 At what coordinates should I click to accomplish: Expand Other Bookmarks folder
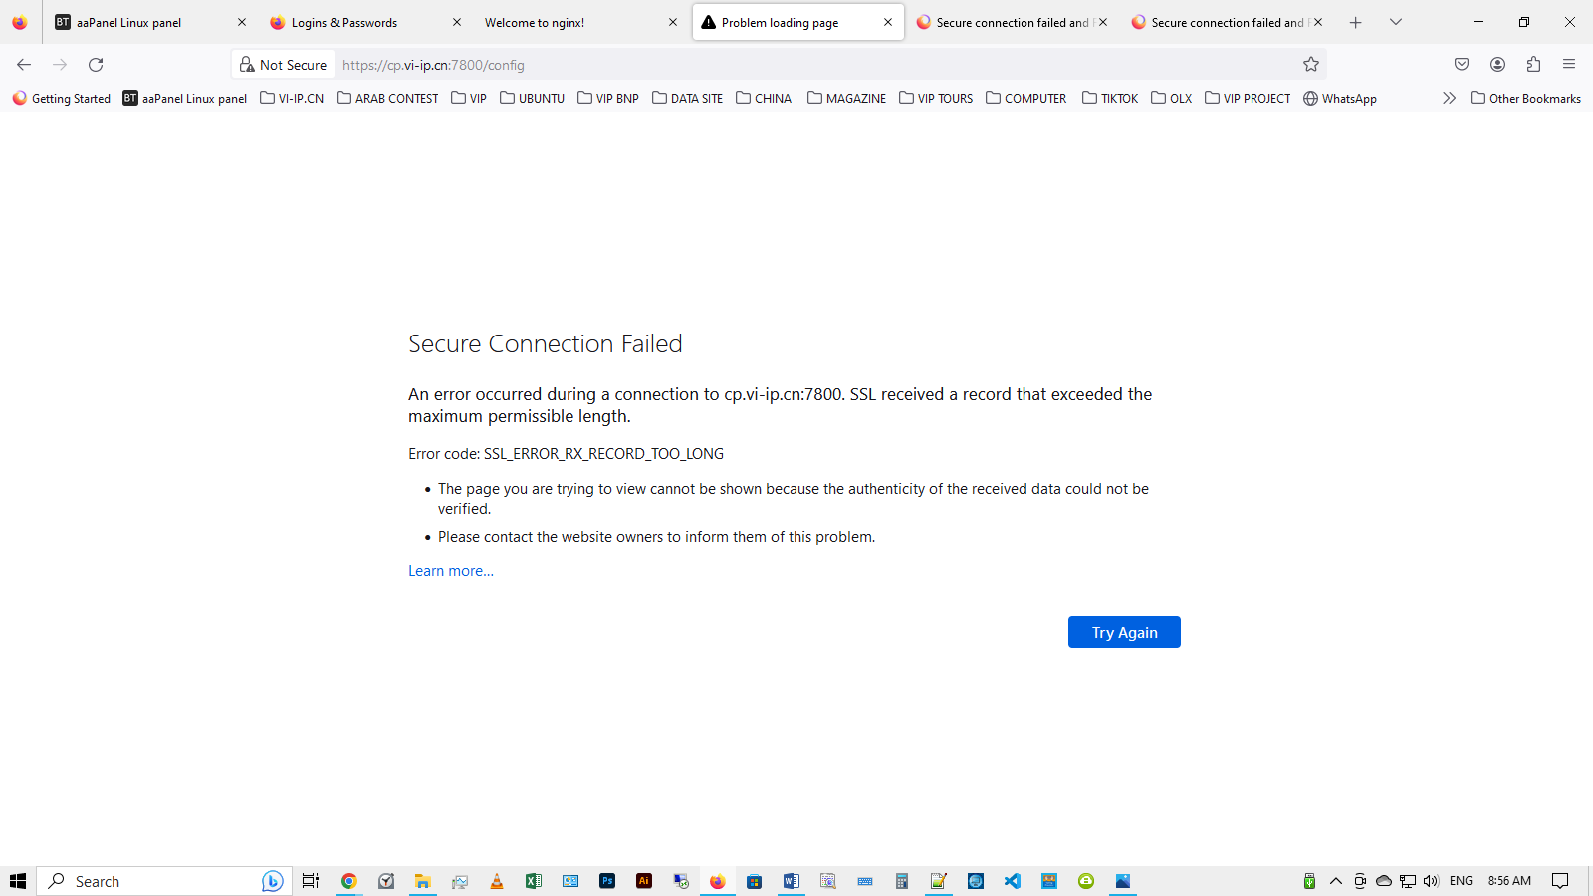1525,98
